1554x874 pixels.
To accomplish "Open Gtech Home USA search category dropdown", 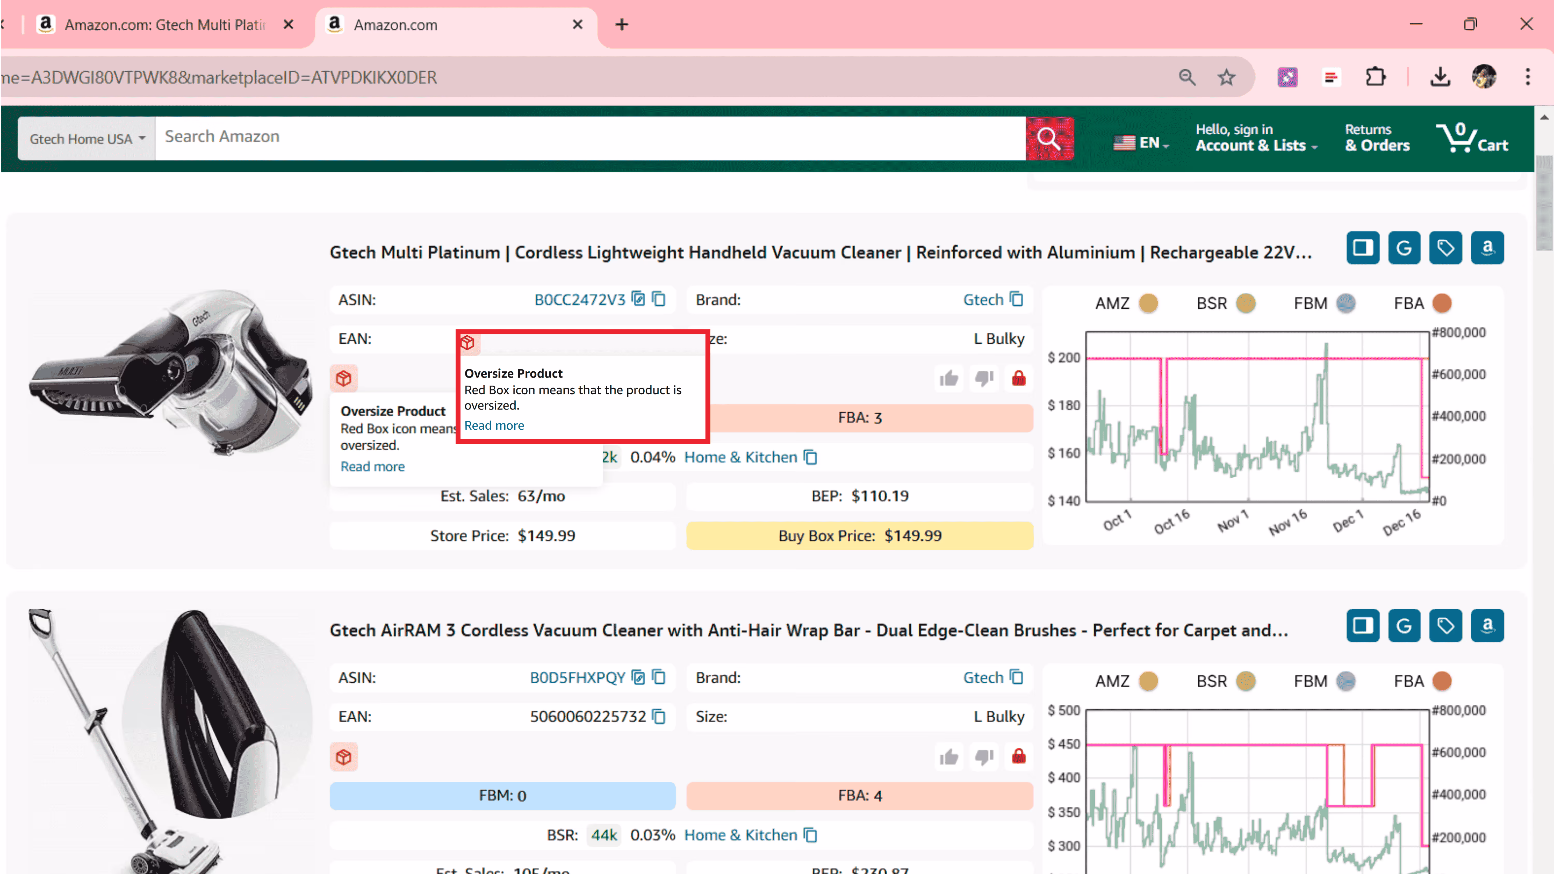I will pos(87,139).
